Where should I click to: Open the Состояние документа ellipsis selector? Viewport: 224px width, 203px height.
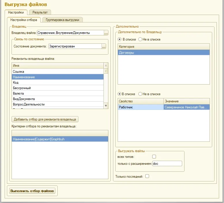104,47
